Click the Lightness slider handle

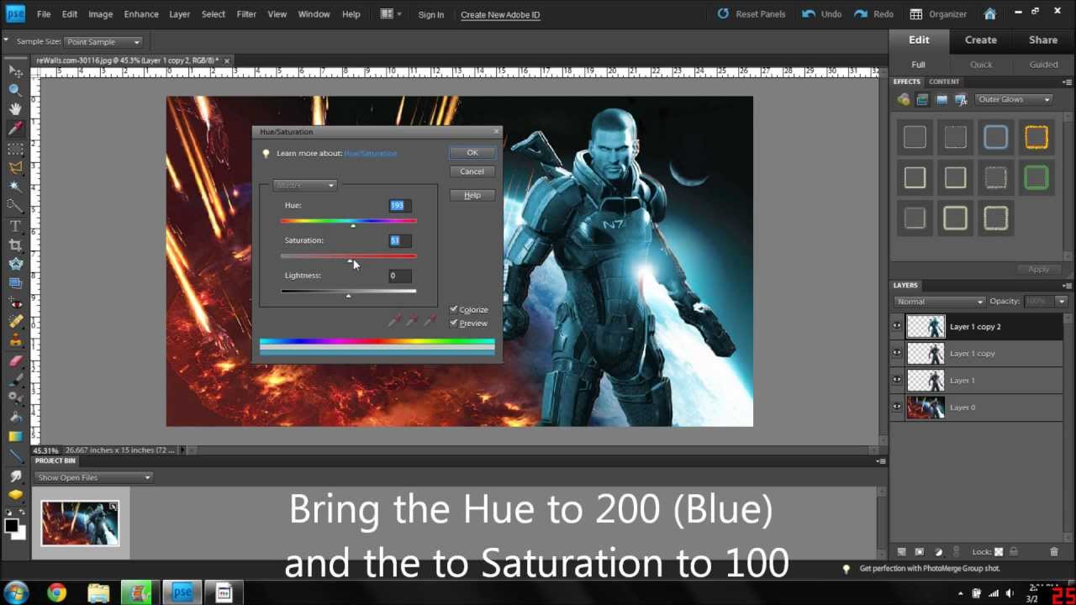coord(348,296)
